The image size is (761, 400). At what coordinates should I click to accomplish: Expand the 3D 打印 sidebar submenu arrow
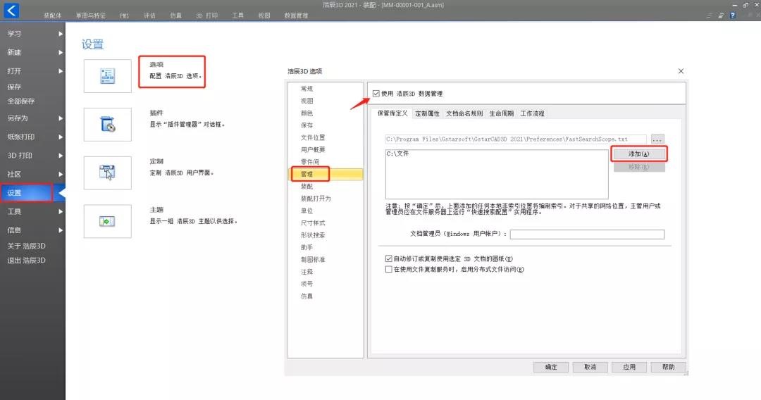[61, 156]
